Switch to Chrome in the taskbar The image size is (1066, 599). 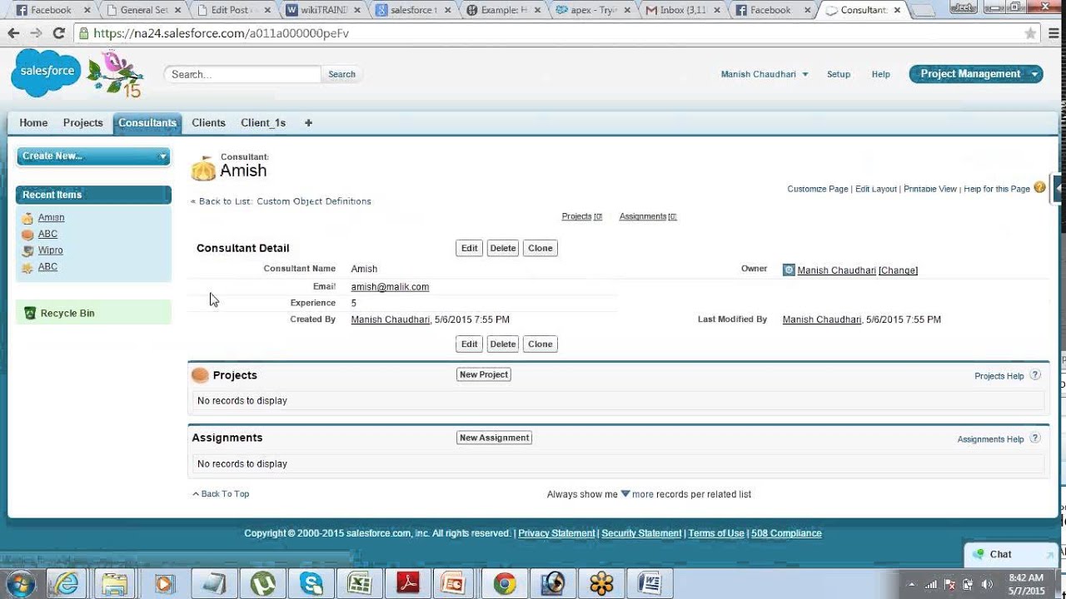pos(504,583)
